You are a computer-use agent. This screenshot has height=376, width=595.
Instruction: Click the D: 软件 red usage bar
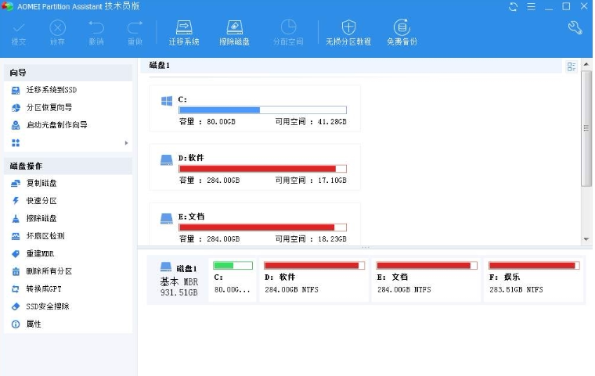(262, 169)
